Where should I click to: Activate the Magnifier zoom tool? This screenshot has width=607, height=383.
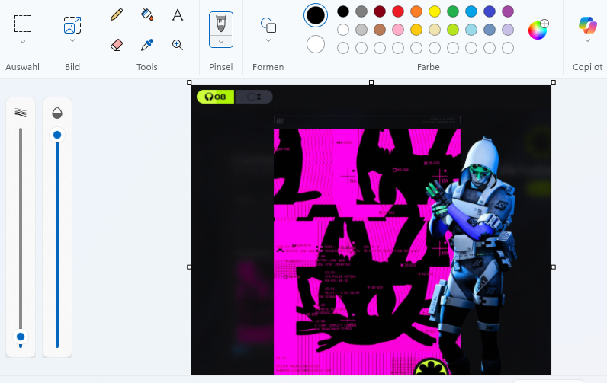tap(178, 45)
